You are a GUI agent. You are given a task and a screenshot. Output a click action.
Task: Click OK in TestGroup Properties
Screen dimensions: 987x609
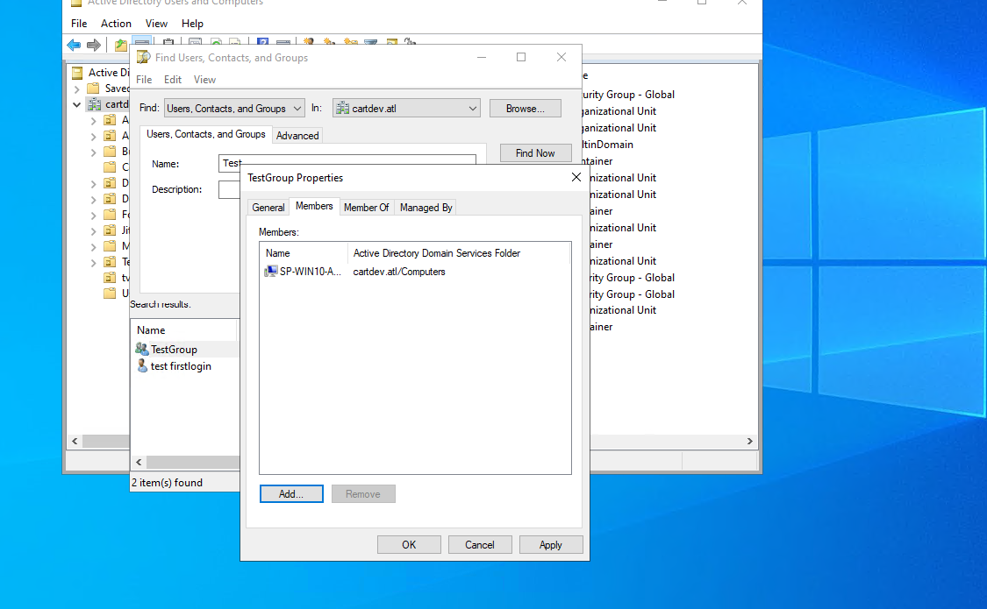click(x=409, y=545)
